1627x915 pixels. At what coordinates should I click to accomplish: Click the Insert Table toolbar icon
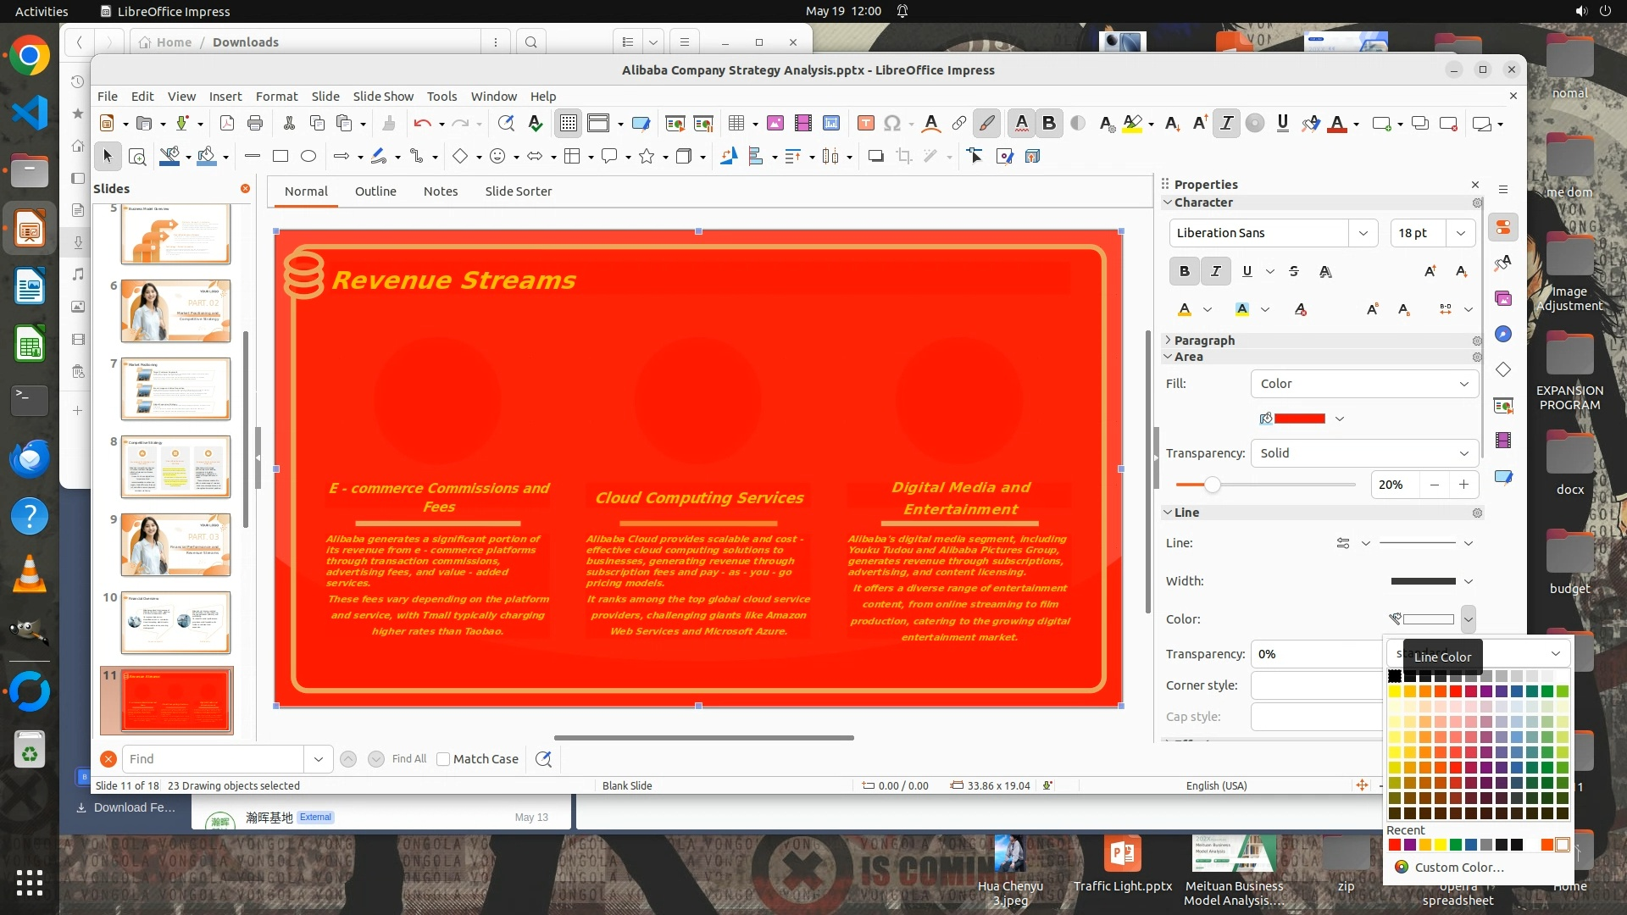coord(736,124)
